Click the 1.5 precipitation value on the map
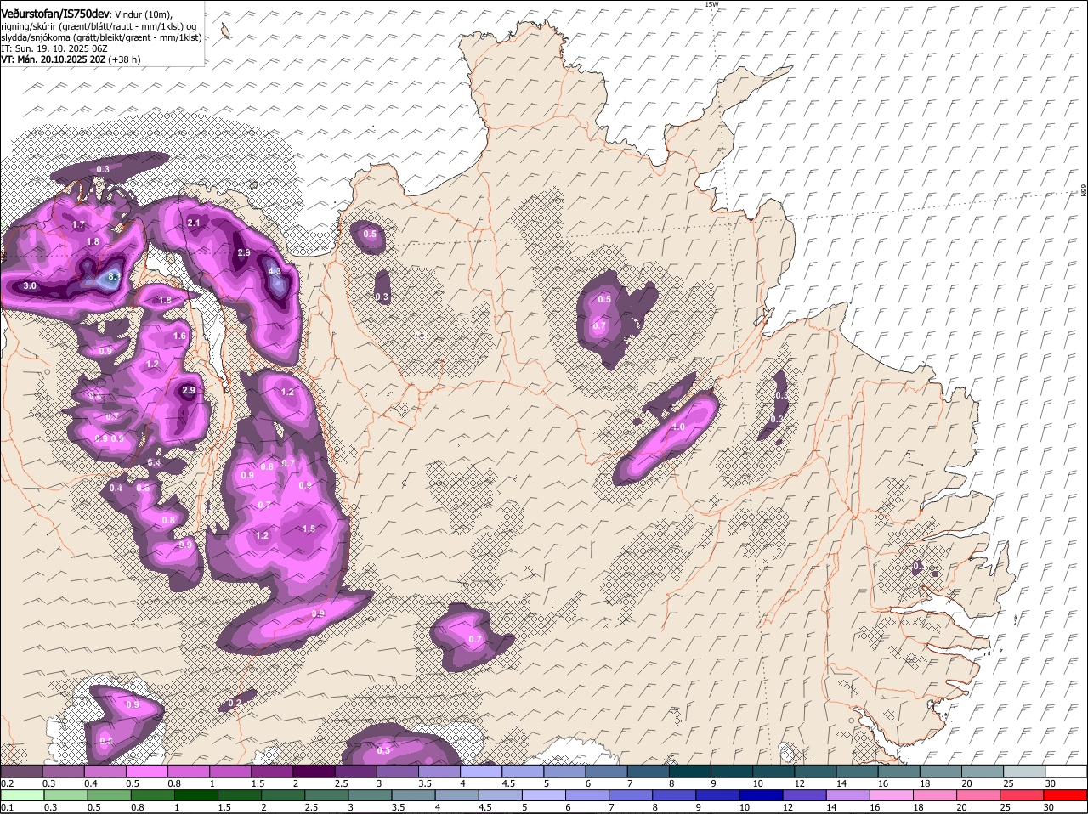The image size is (1088, 814). [309, 529]
